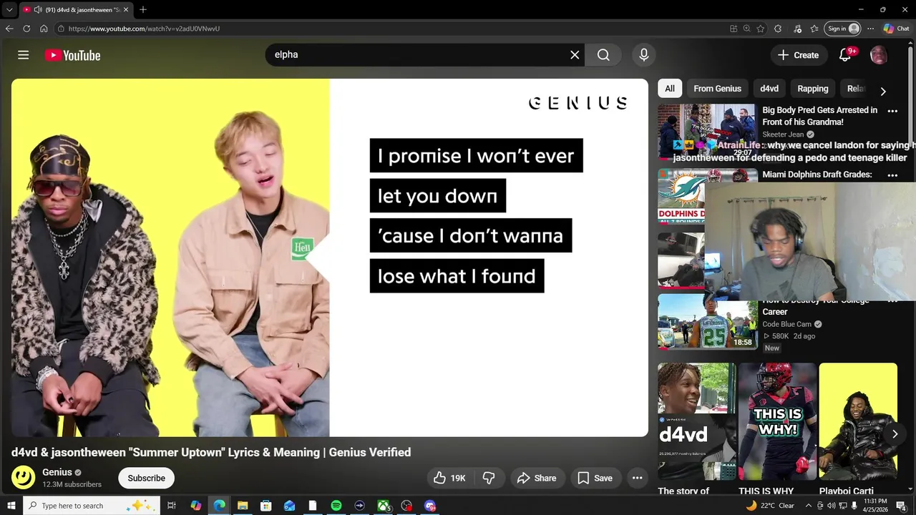916x515 pixels.
Task: Mute the tab via its speaker icon
Action: [37, 10]
